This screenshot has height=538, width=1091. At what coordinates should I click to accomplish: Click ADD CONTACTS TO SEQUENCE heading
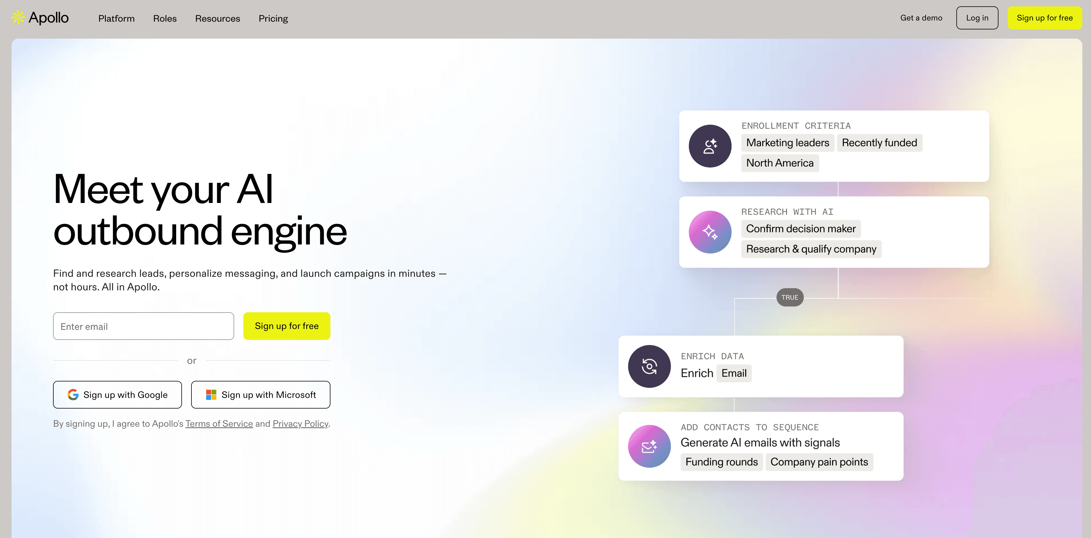pos(750,428)
